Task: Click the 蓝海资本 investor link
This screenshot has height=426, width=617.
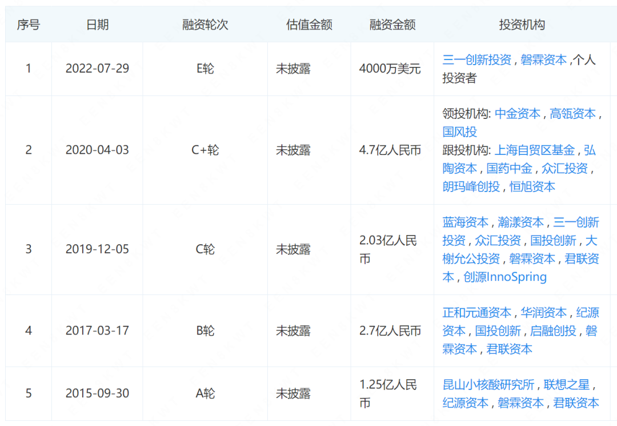Action: (x=465, y=222)
